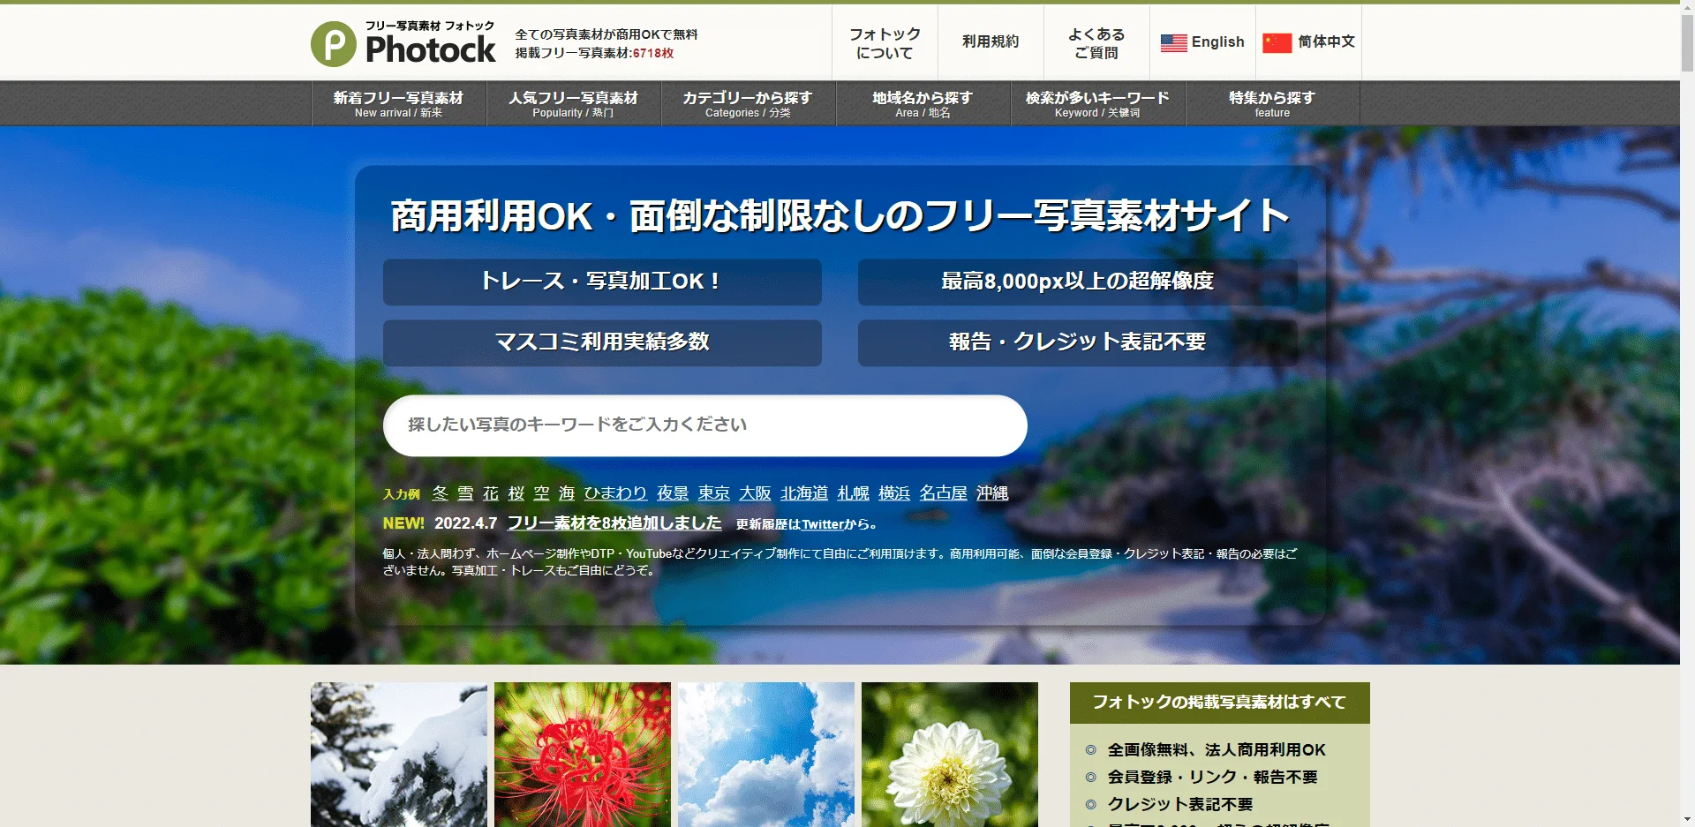
Task: Click the Photock logo icon
Action: click(334, 44)
